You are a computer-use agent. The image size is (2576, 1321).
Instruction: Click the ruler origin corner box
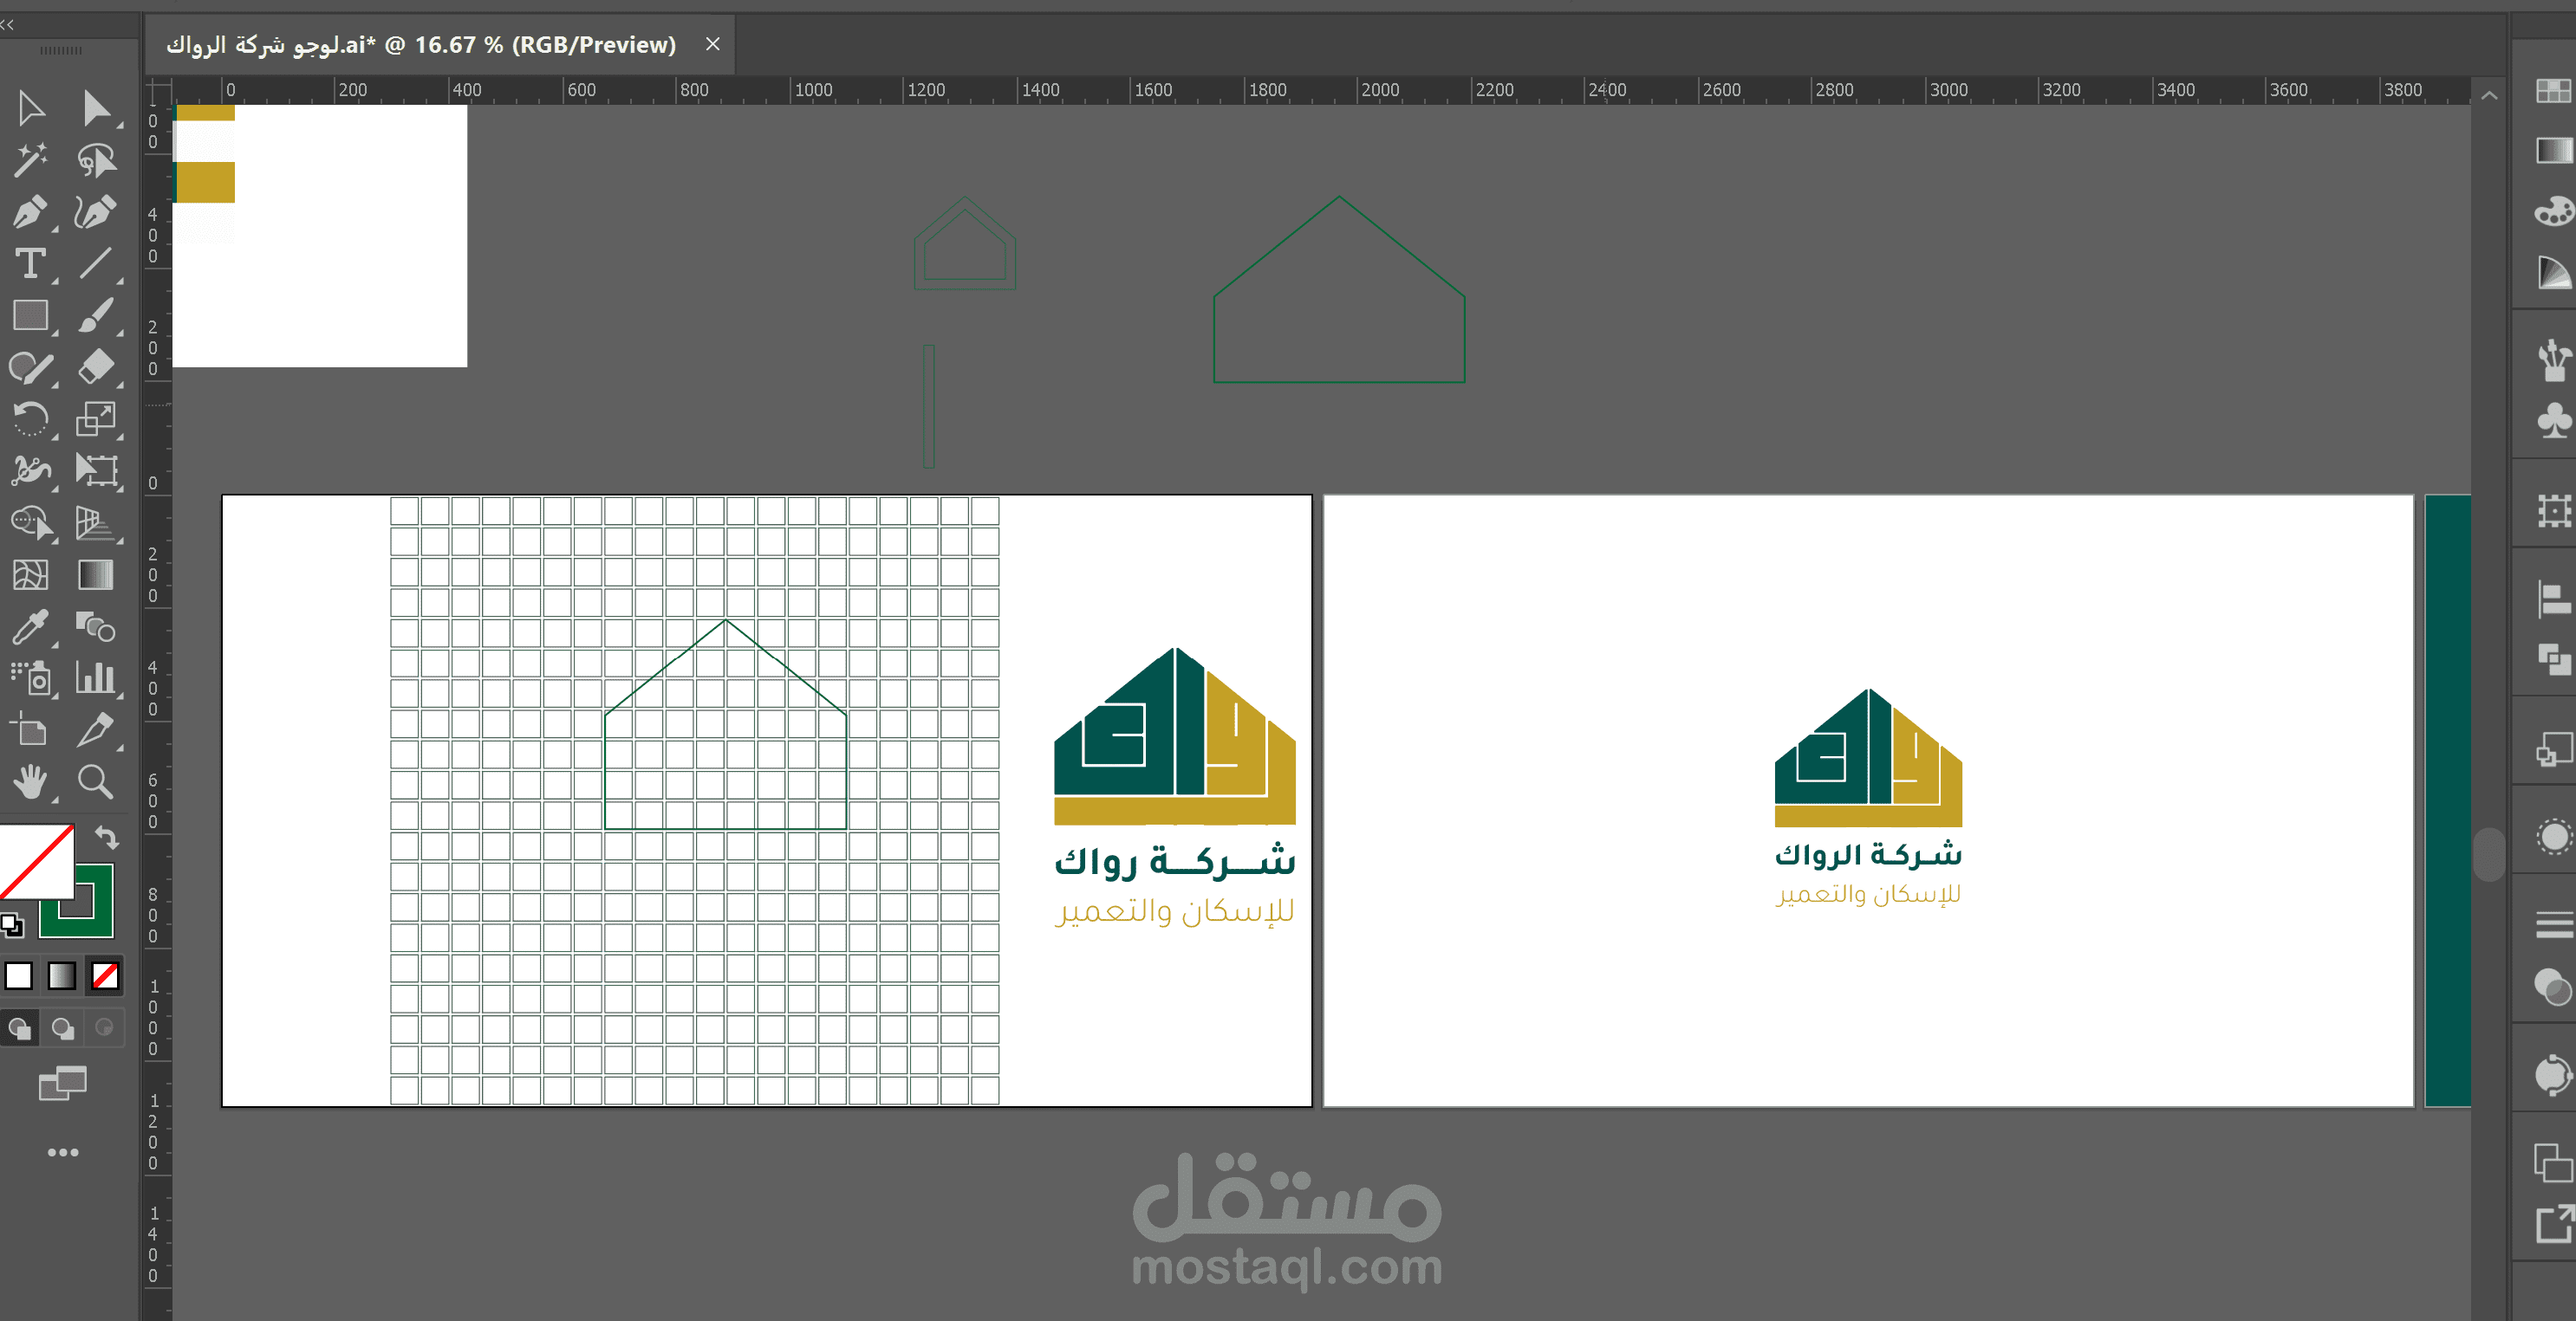coord(157,90)
